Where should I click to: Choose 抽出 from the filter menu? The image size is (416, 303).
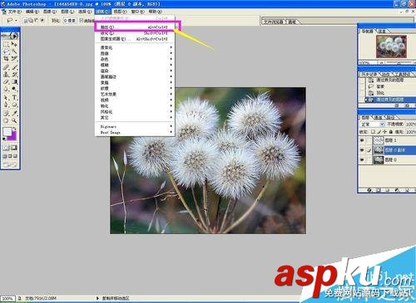pyautogui.click(x=135, y=27)
